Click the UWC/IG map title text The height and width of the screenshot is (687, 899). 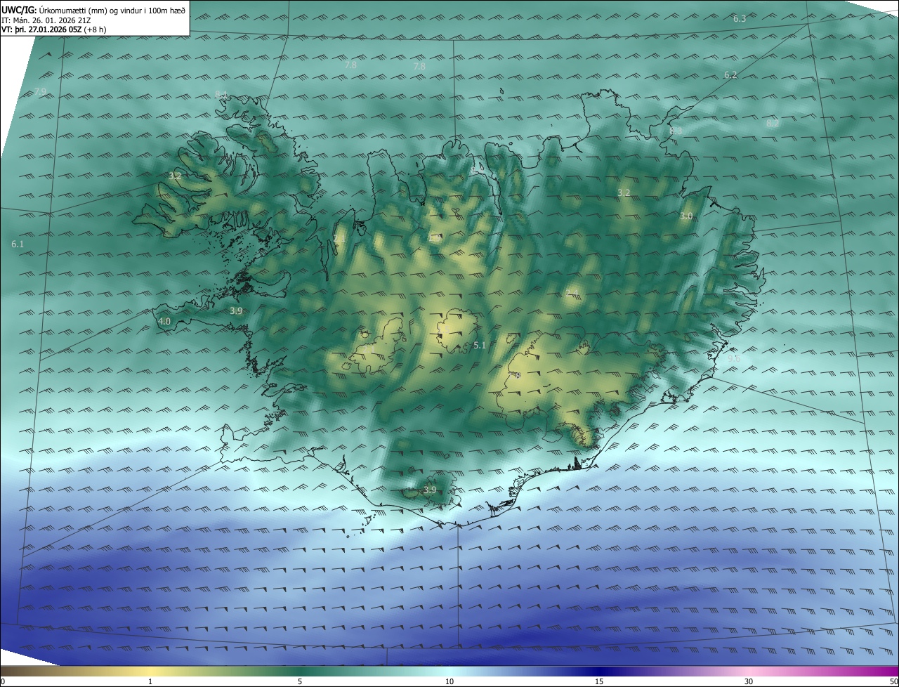point(94,10)
